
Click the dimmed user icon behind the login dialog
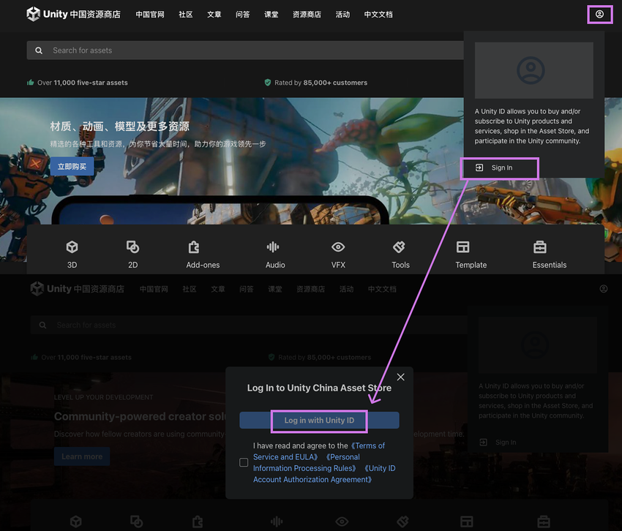coord(604,289)
